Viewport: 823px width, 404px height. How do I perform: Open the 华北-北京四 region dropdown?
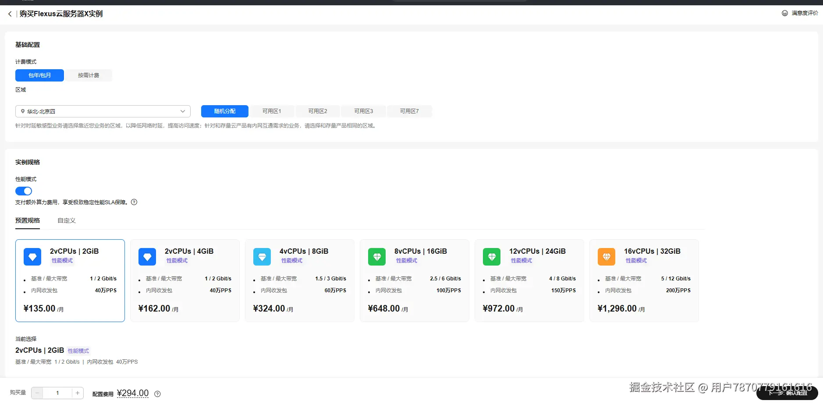(x=103, y=111)
